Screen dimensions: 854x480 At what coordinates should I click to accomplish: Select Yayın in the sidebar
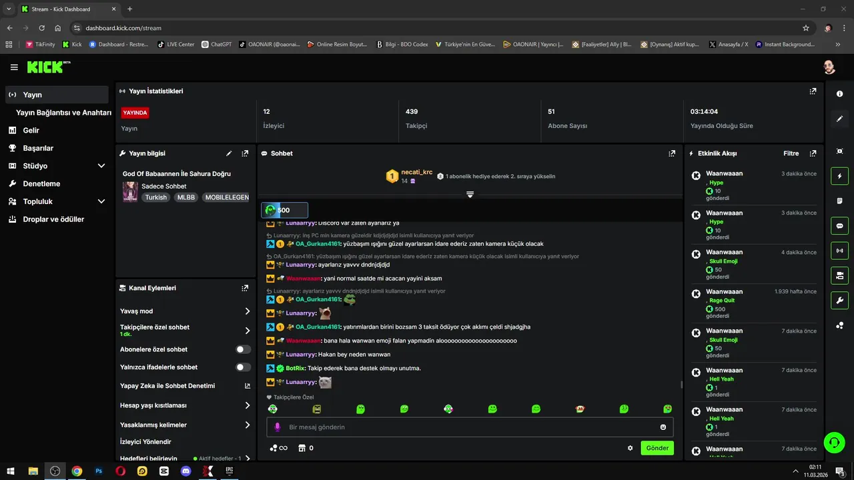coord(57,95)
